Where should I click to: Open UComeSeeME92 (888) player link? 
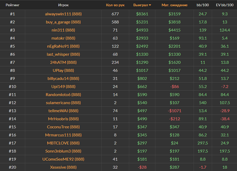click(63, 159)
